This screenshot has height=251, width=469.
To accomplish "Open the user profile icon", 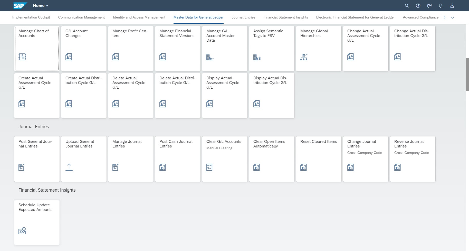I will pos(452,6).
